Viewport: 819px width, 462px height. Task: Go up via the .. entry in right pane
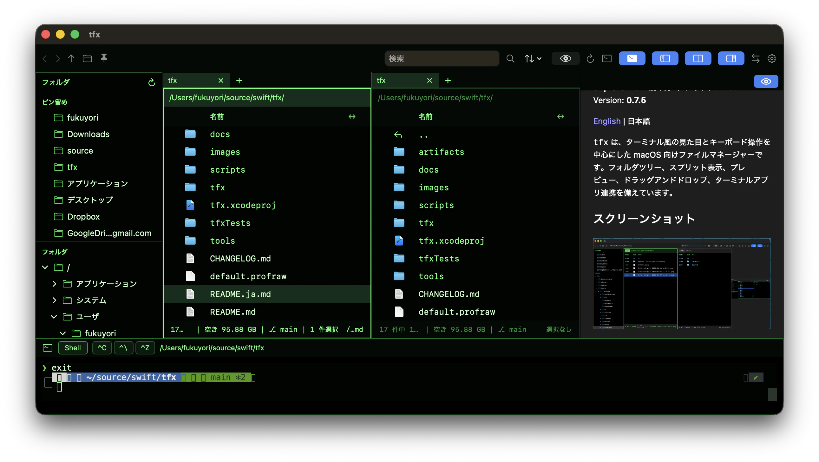click(x=475, y=135)
